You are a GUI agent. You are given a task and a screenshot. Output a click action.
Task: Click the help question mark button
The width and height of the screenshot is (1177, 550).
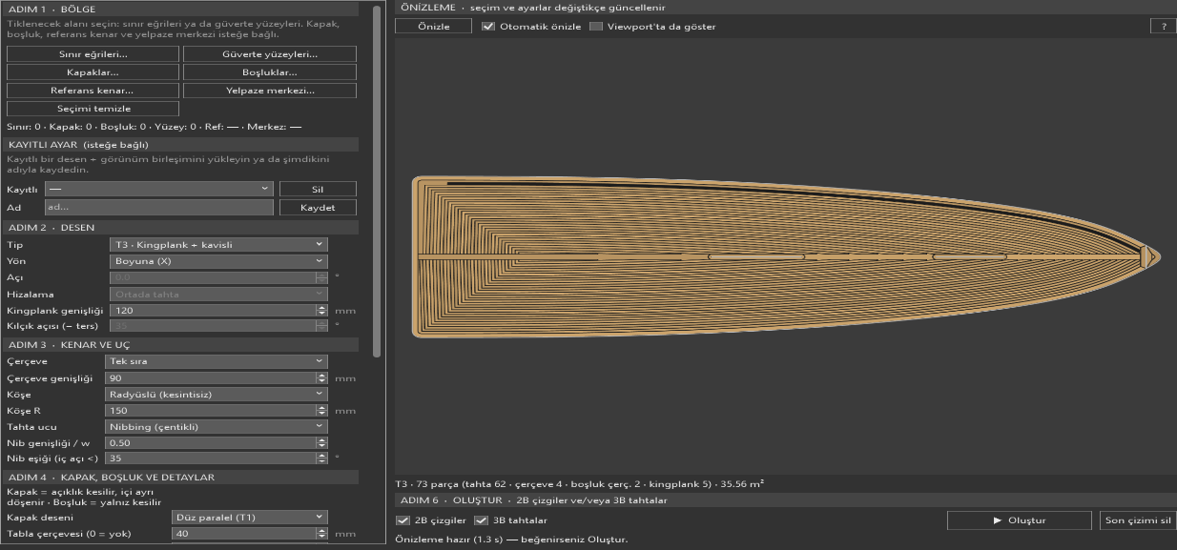[1163, 27]
